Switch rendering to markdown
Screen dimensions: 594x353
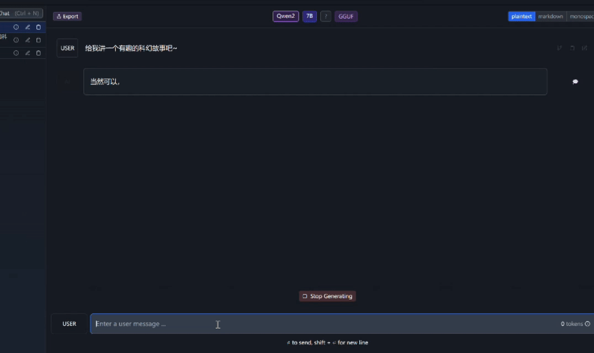click(x=550, y=17)
